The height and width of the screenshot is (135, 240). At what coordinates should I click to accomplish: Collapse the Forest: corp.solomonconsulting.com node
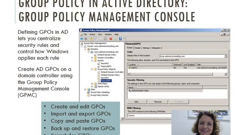click(x=82, y=46)
